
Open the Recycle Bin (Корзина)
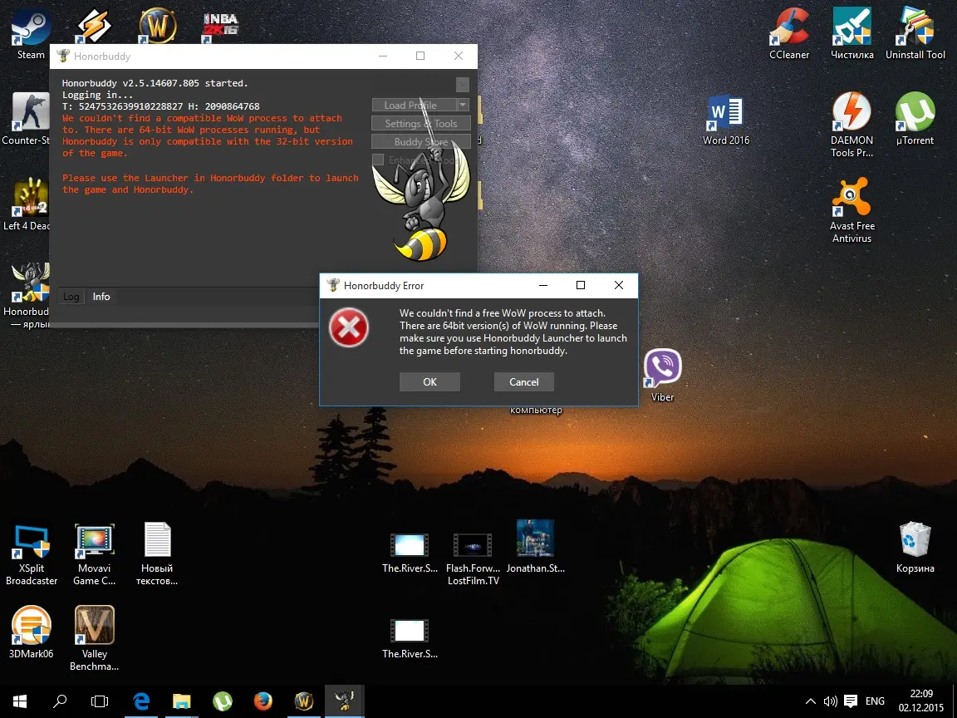click(x=915, y=542)
